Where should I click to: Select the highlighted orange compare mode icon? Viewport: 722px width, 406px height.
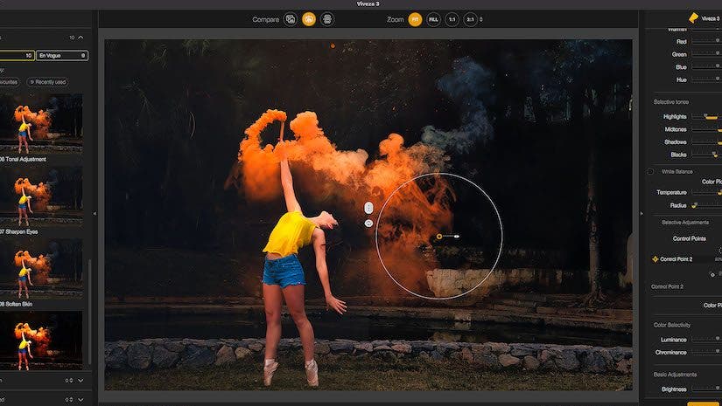point(309,19)
